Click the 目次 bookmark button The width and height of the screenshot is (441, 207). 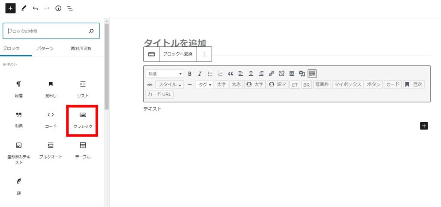point(414,84)
